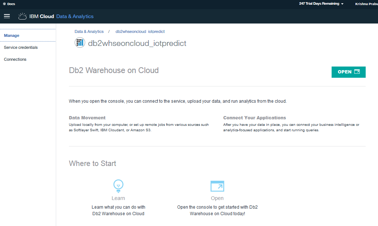Open Connections in sidebar

(x=15, y=59)
